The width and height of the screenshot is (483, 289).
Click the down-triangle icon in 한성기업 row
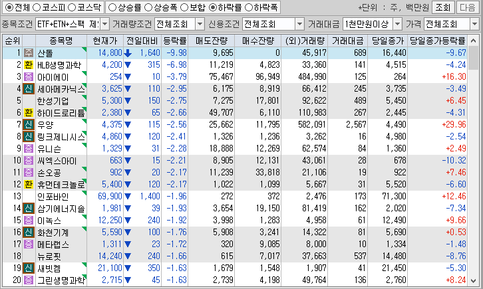[x=128, y=101]
